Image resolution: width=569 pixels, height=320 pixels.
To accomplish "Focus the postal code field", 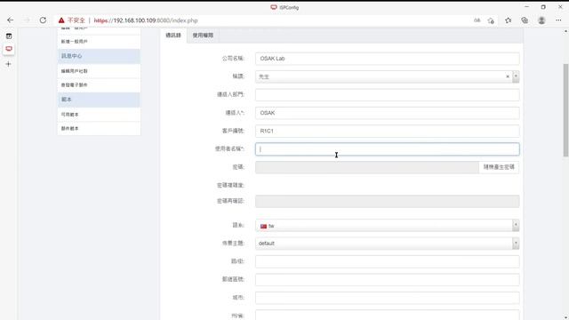I will pos(388,280).
